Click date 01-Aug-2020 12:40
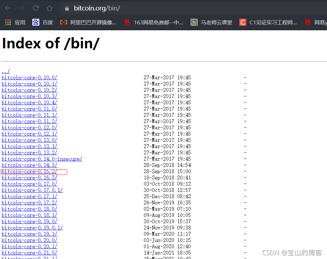 pyautogui.click(x=167, y=246)
